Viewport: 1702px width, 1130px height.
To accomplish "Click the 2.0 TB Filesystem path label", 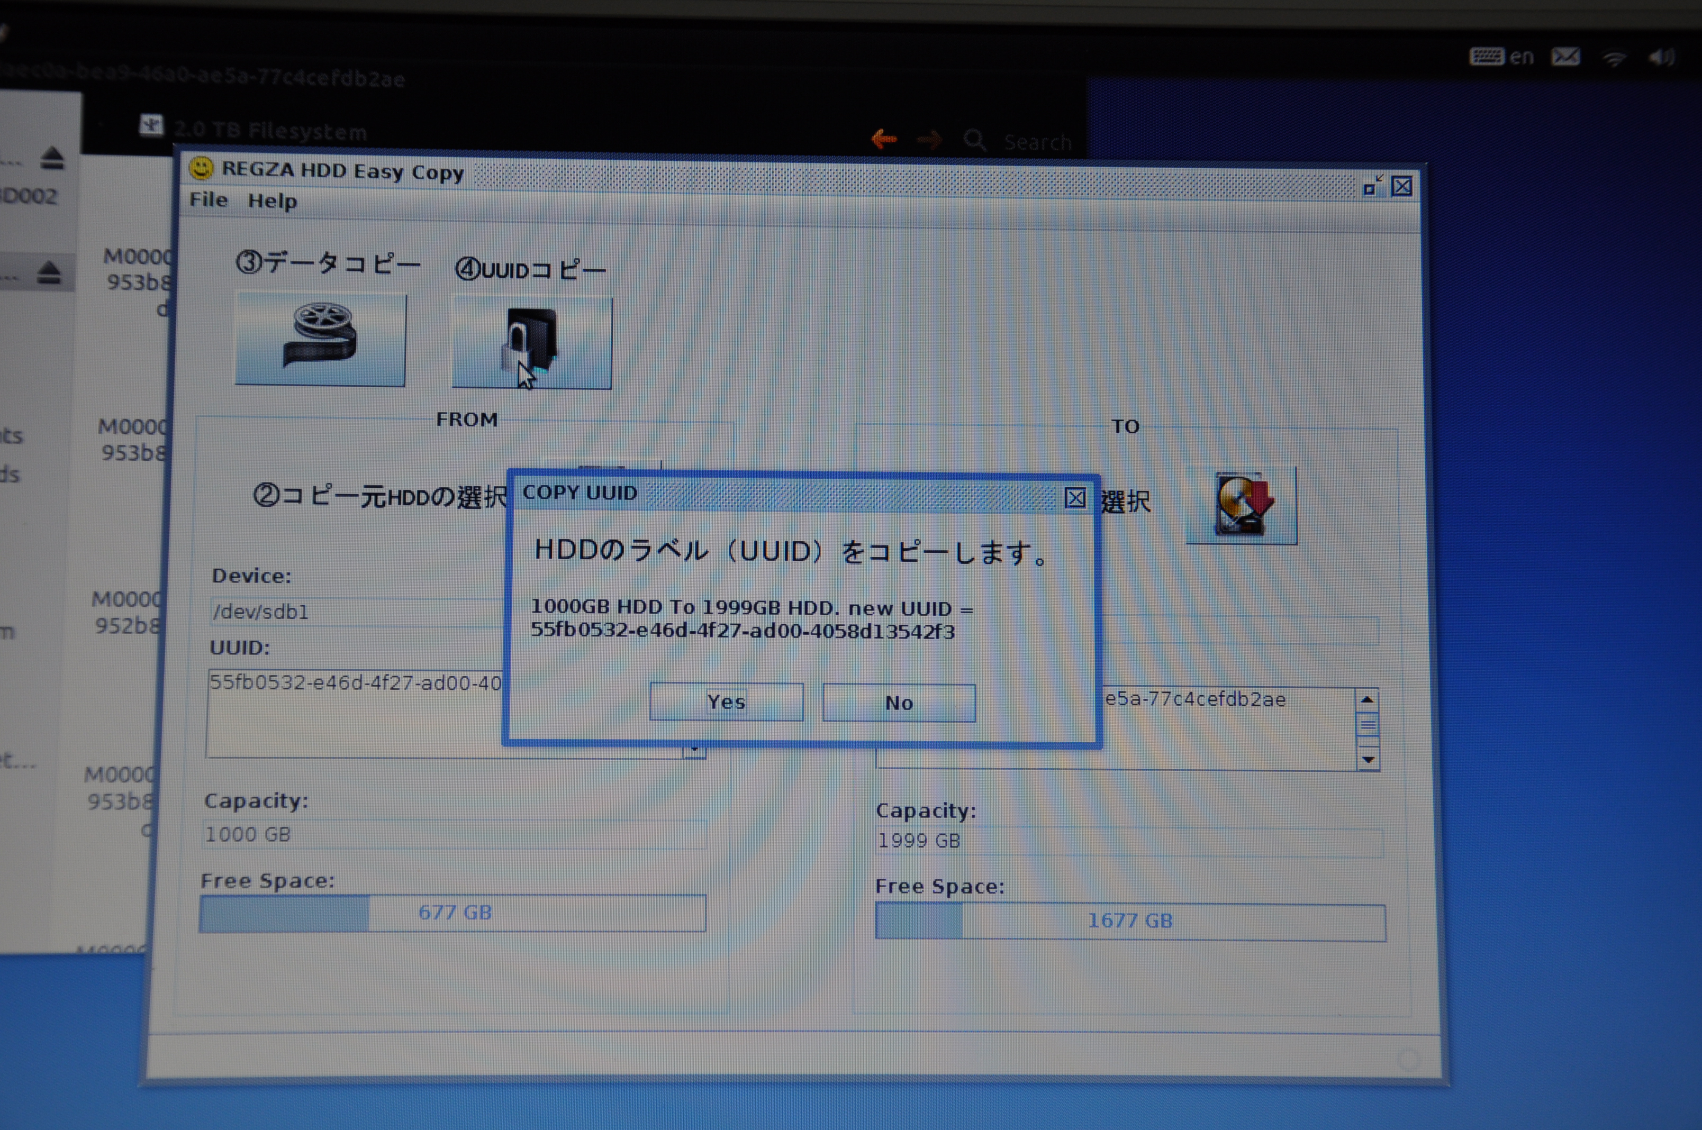I will [x=270, y=131].
